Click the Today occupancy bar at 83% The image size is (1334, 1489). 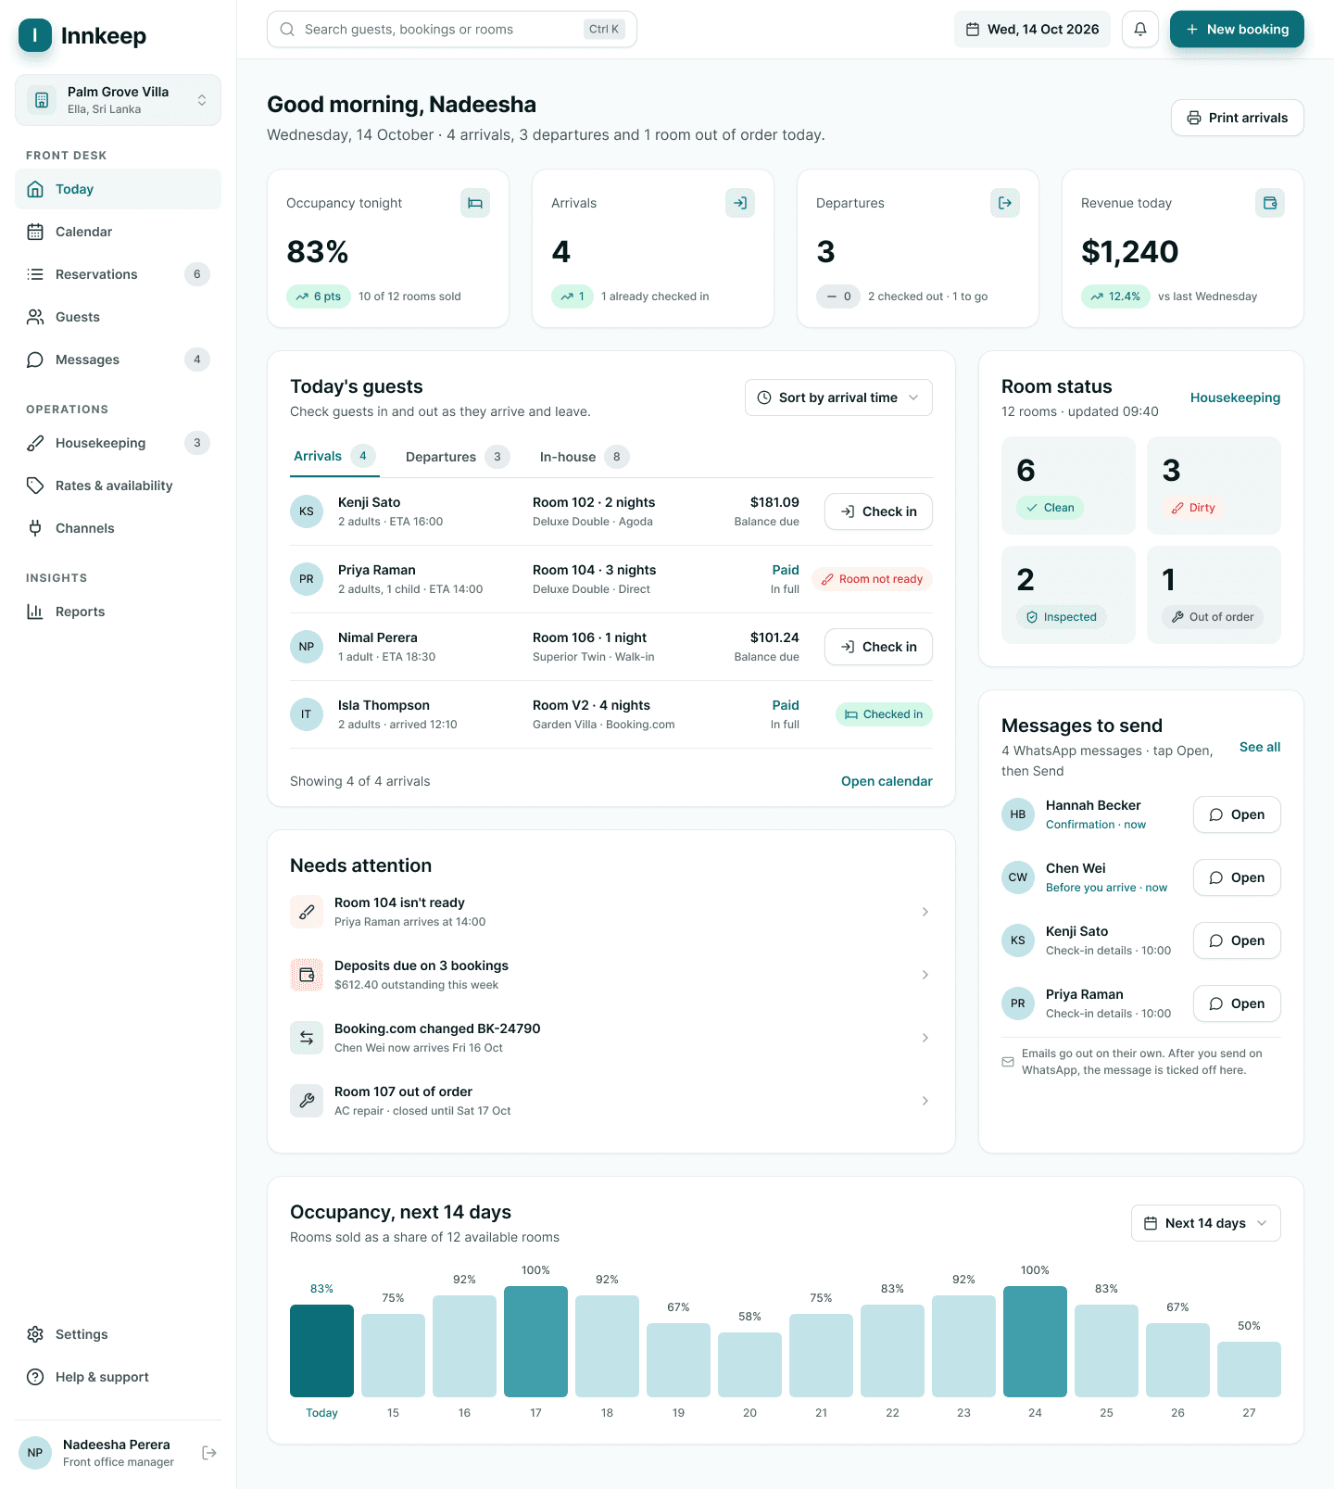321,1351
